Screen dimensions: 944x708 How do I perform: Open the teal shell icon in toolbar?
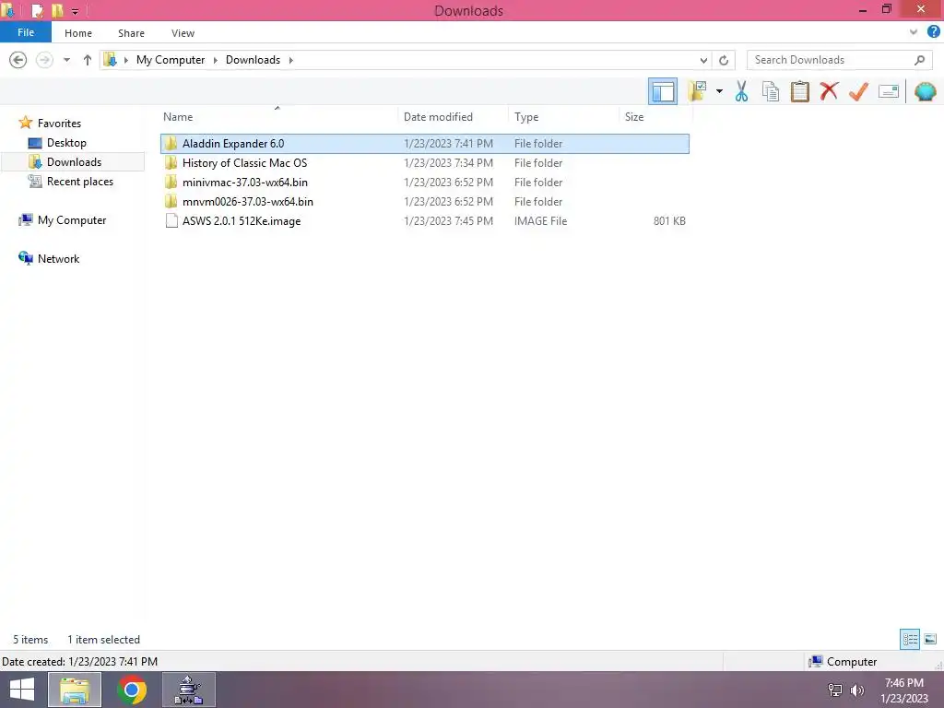(x=925, y=91)
